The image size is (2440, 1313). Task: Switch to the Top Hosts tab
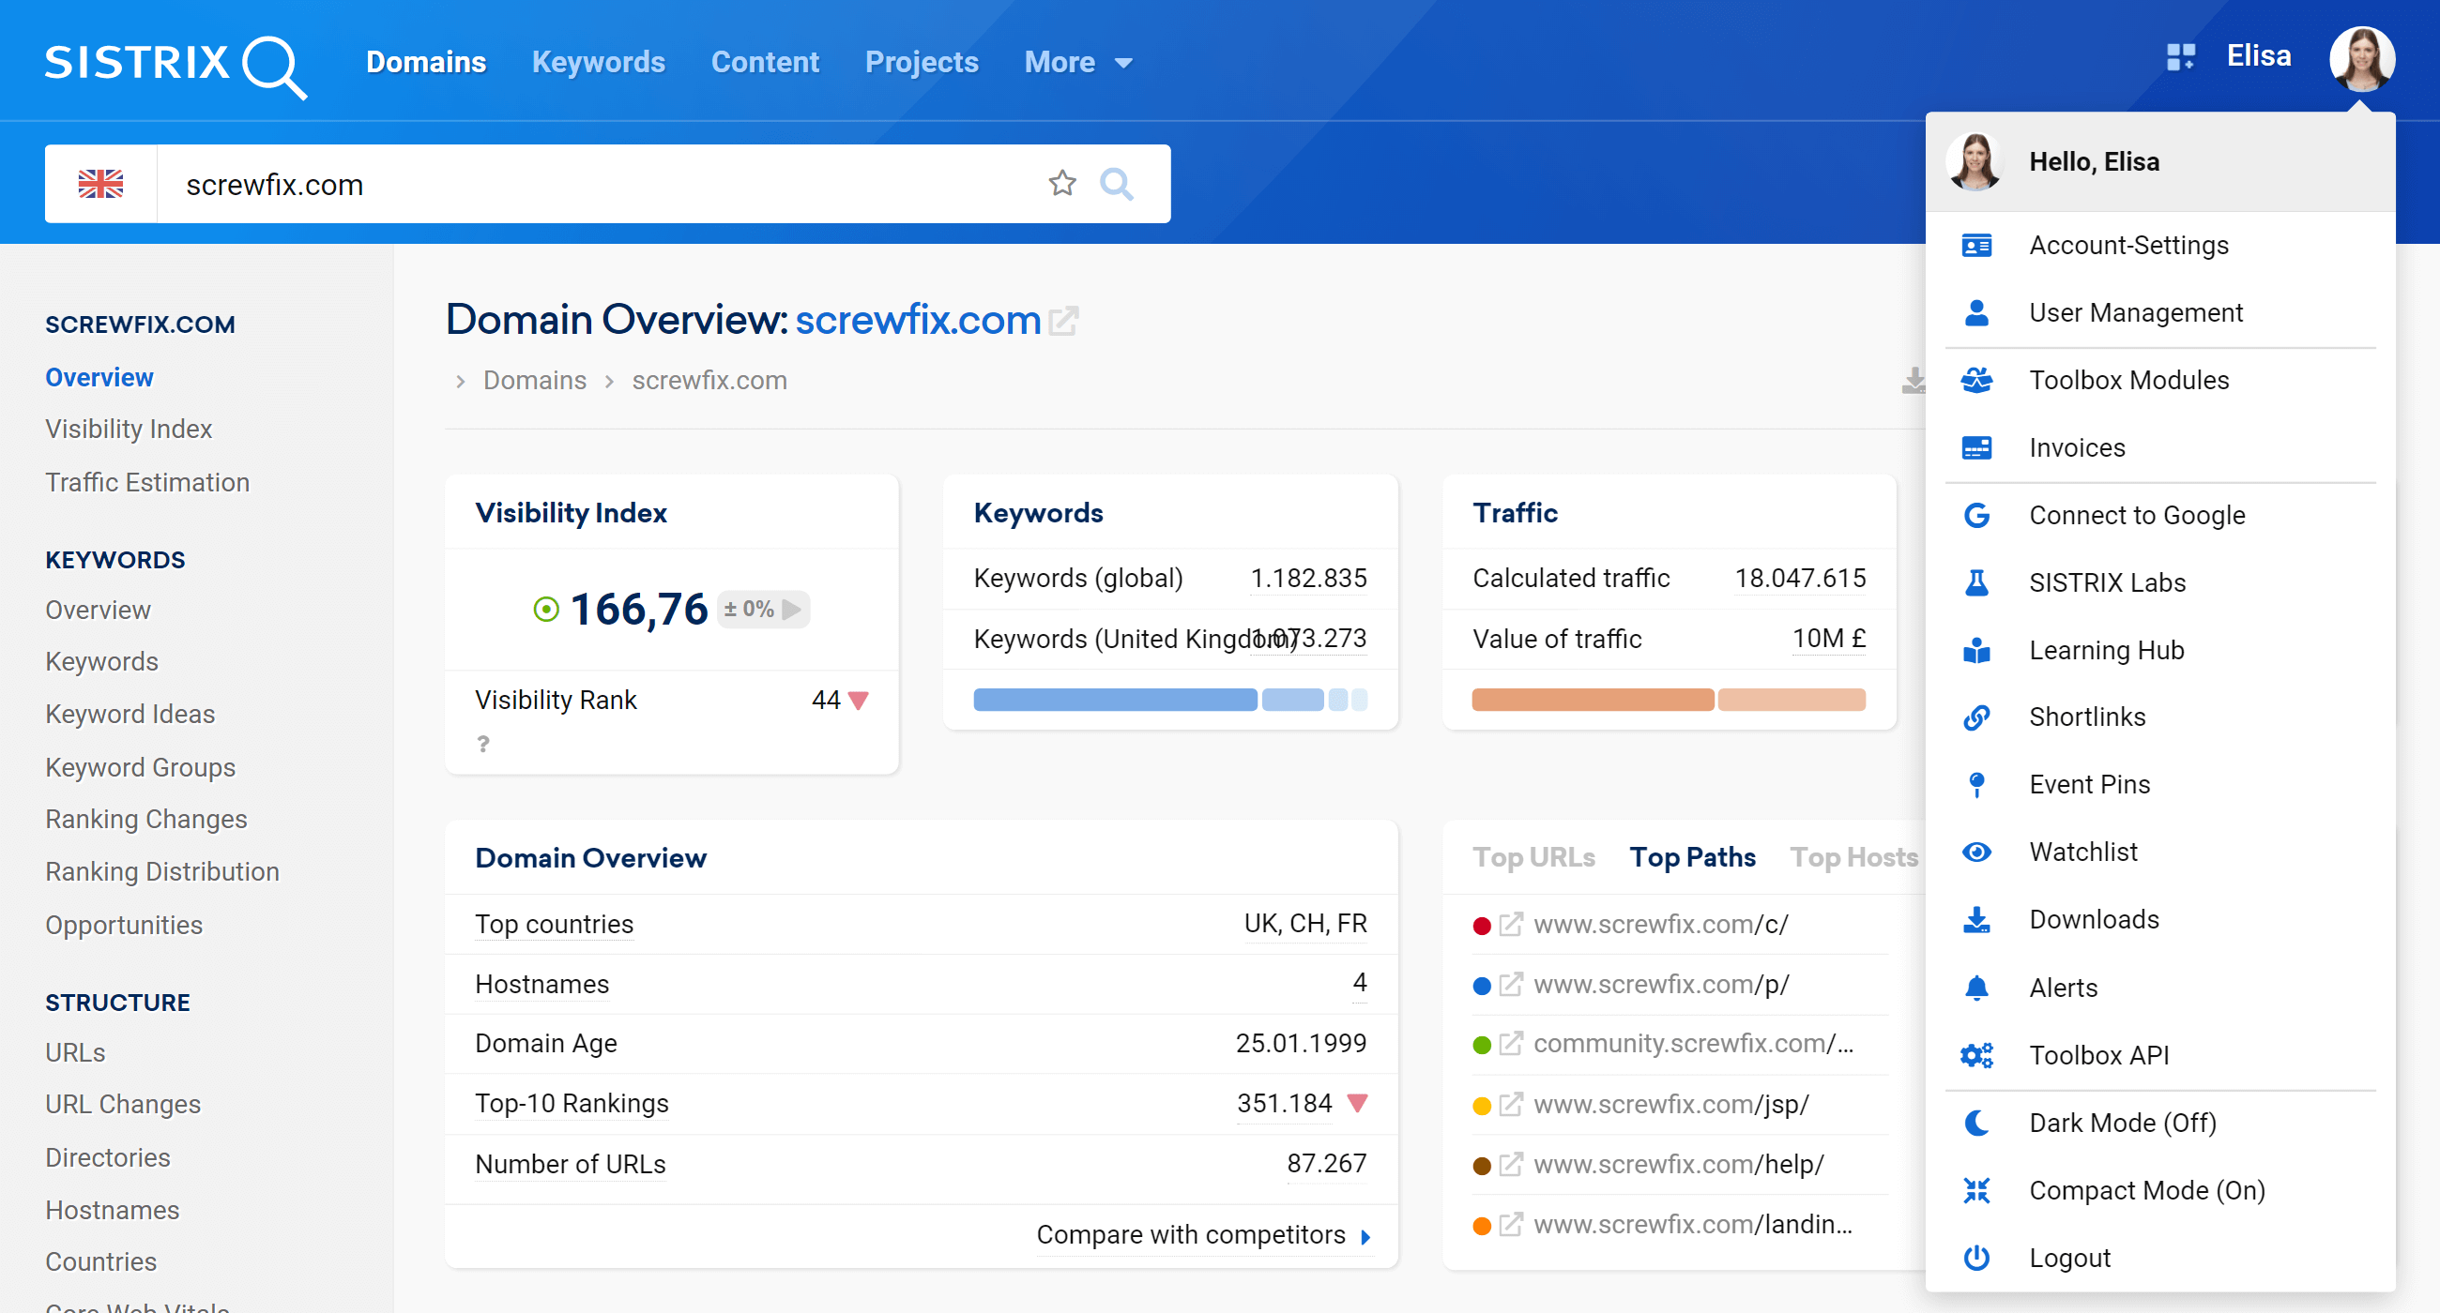pyautogui.click(x=1853, y=857)
